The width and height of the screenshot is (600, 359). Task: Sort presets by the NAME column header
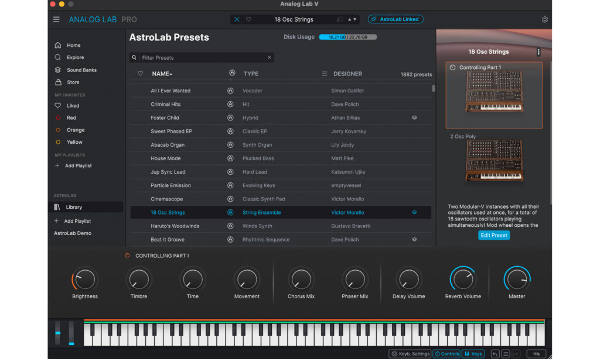(x=162, y=74)
